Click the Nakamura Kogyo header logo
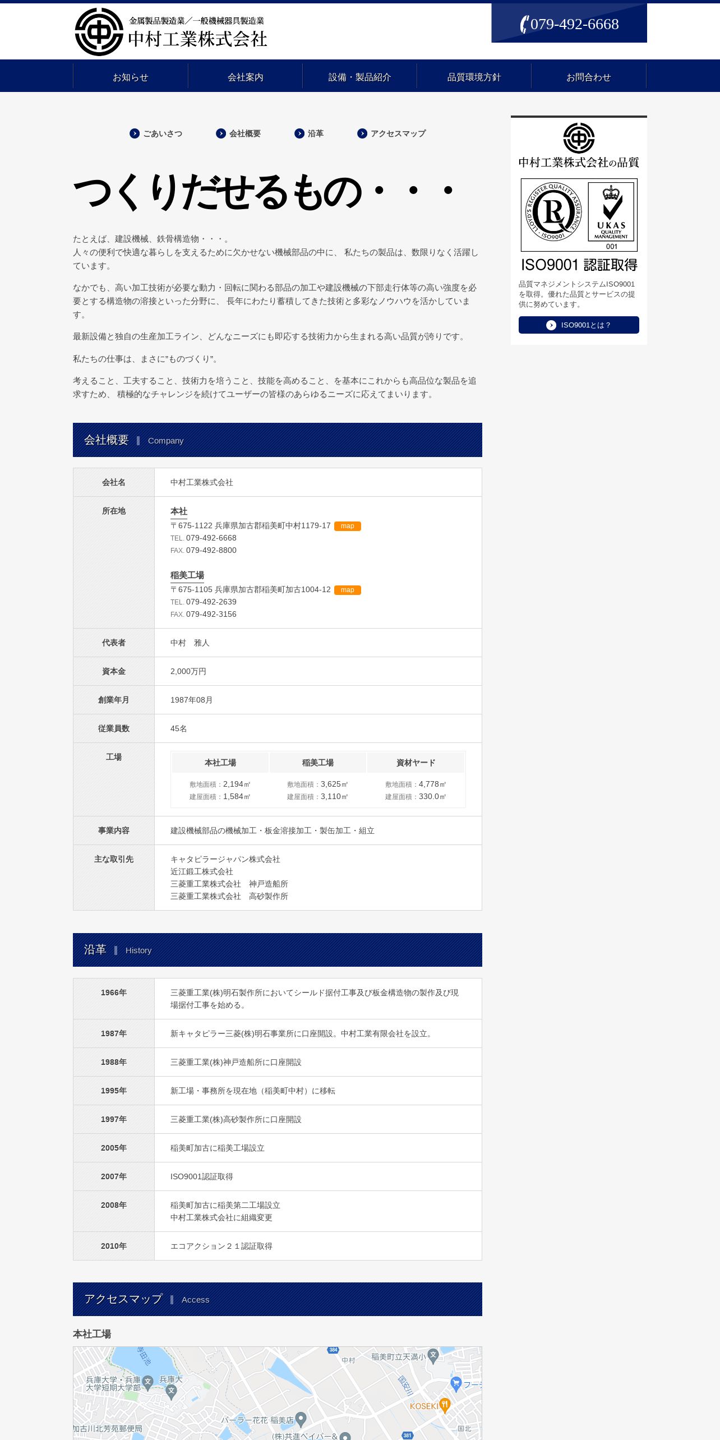Screen dimensions: 720x1440 [x=99, y=32]
